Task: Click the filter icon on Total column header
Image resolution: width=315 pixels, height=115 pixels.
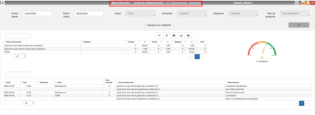Action: pyautogui.click(x=197, y=41)
